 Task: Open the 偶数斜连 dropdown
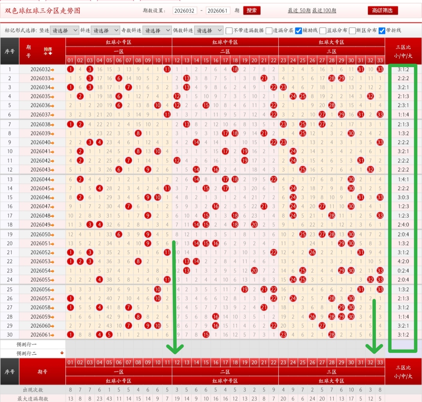(209, 30)
